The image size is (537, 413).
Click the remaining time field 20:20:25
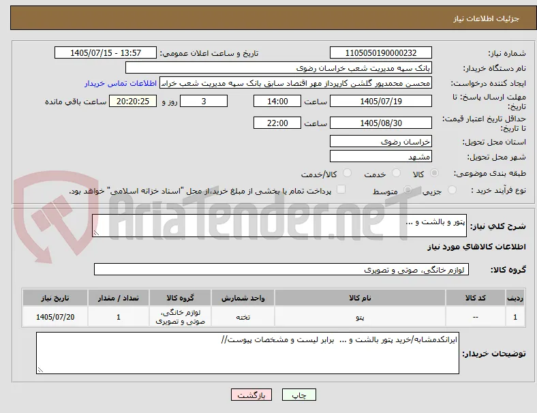133,101
